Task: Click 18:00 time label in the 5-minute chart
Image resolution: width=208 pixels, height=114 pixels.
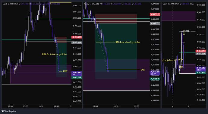Action: click(56, 106)
